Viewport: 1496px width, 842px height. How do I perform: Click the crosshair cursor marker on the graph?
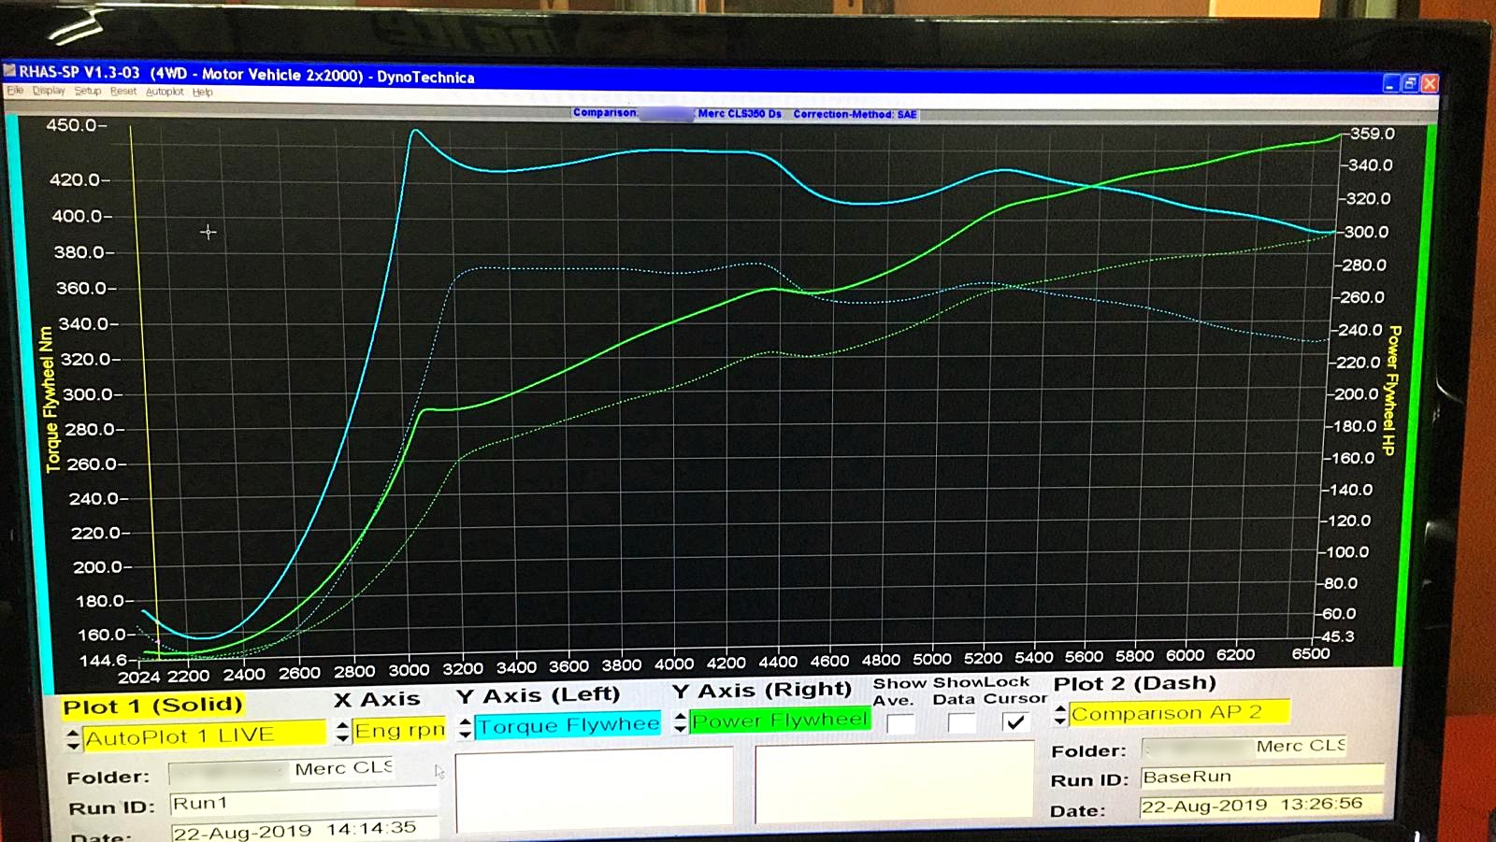pos(208,232)
